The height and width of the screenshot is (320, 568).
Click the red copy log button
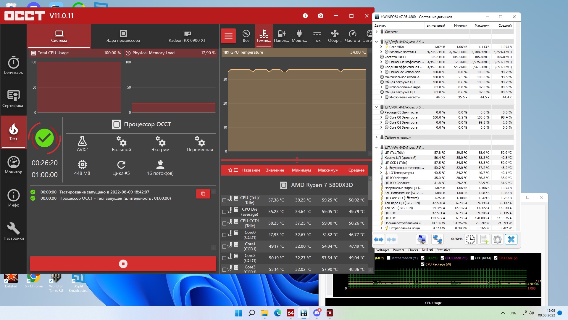(203, 194)
